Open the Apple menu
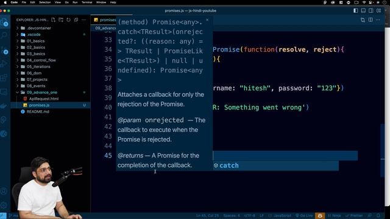Image resolution: width=390 pixels, height=219 pixels. 5,2
